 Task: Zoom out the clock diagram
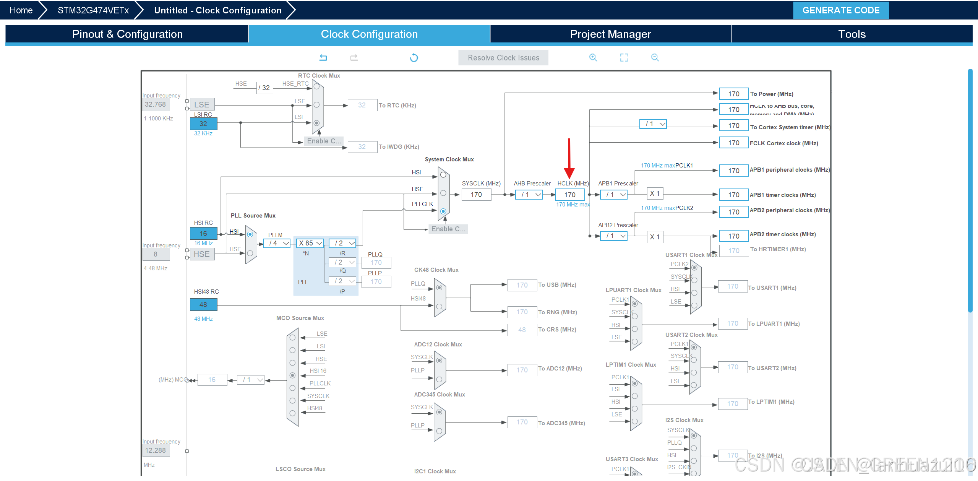(x=655, y=57)
